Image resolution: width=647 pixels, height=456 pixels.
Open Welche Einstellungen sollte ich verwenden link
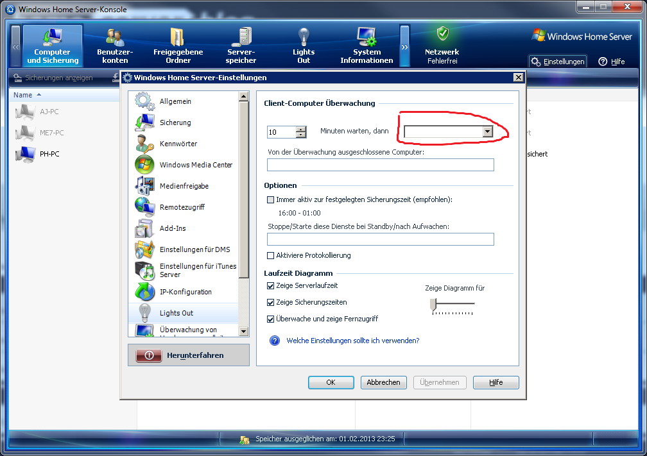pyautogui.click(x=353, y=341)
